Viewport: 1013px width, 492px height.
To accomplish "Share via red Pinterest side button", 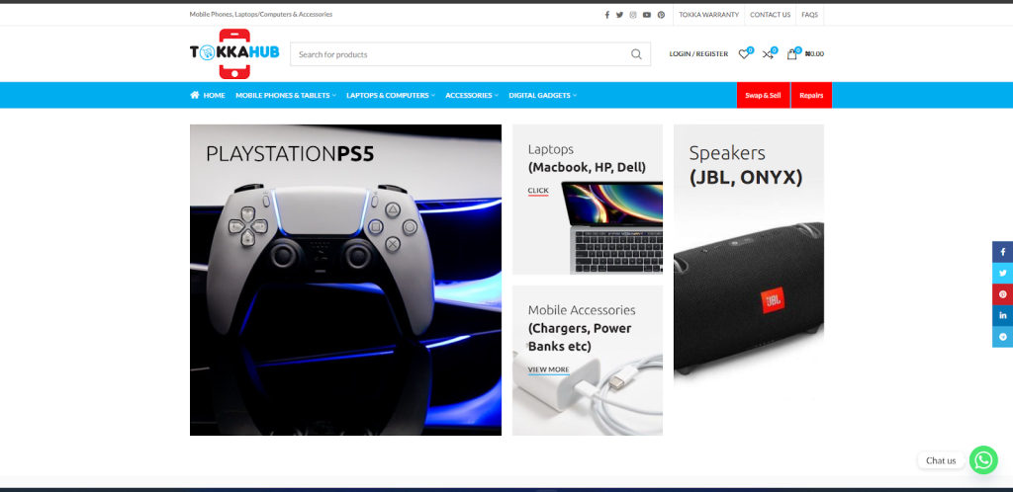I will (1002, 294).
